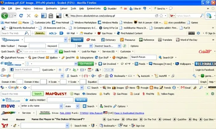Open Google toolbar wrench settings icon

(194, 76)
